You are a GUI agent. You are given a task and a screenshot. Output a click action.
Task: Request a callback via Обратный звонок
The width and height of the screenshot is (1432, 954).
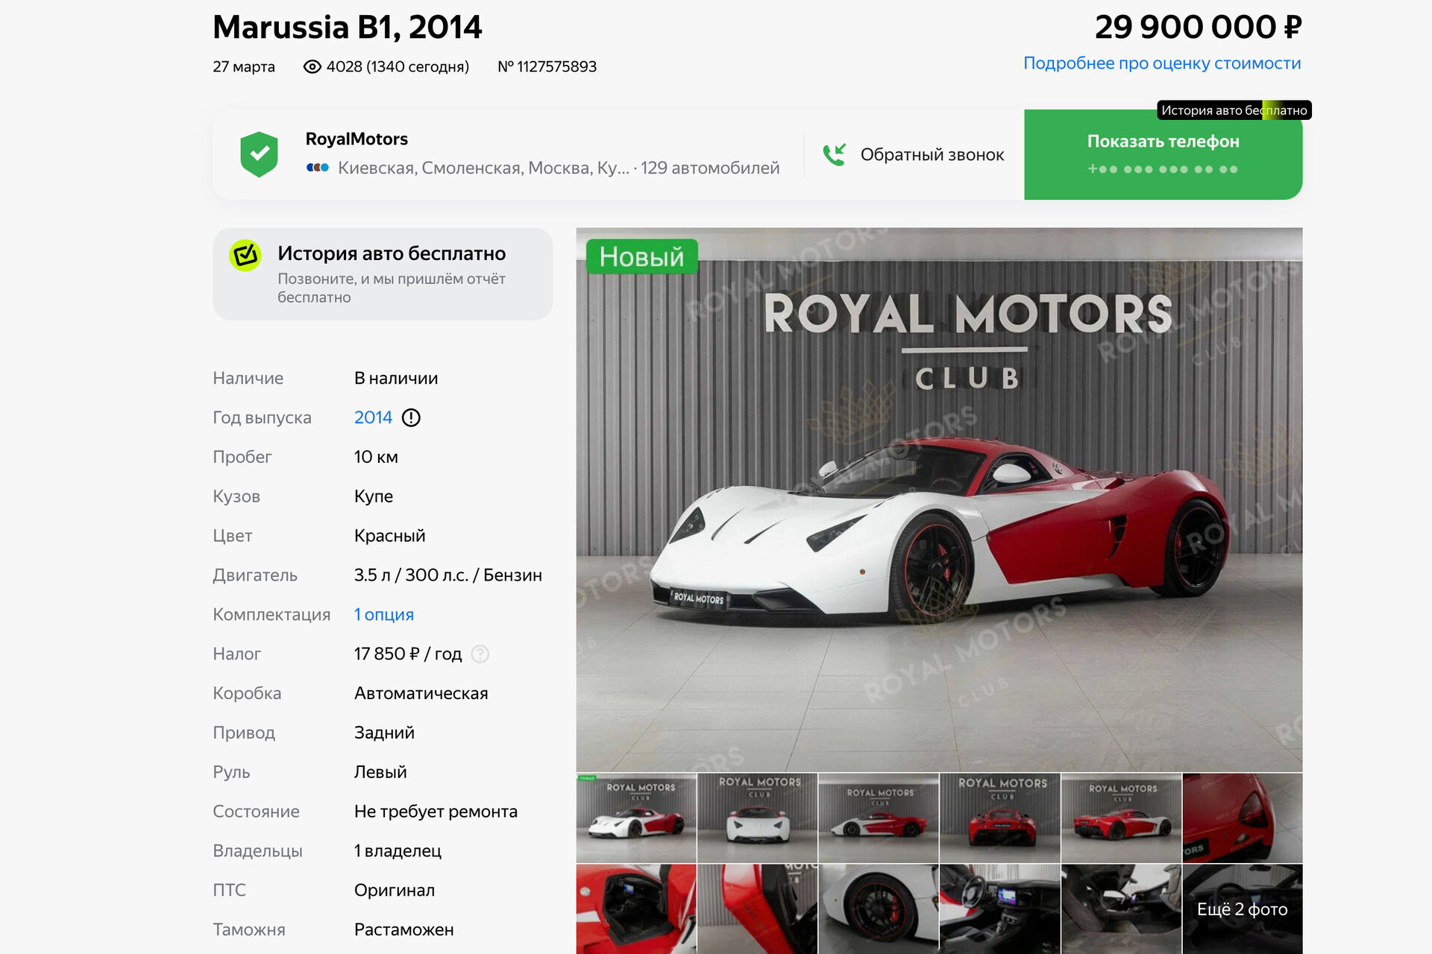tap(914, 154)
